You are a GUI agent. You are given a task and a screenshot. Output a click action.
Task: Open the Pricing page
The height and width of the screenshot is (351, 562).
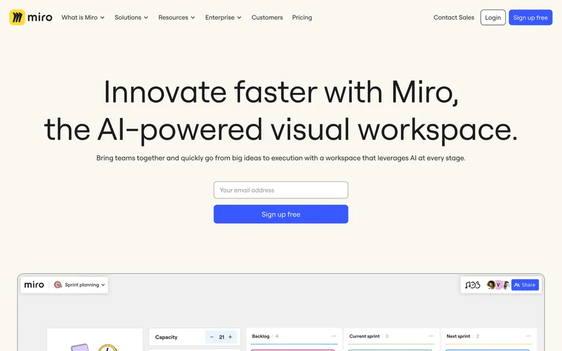302,17
